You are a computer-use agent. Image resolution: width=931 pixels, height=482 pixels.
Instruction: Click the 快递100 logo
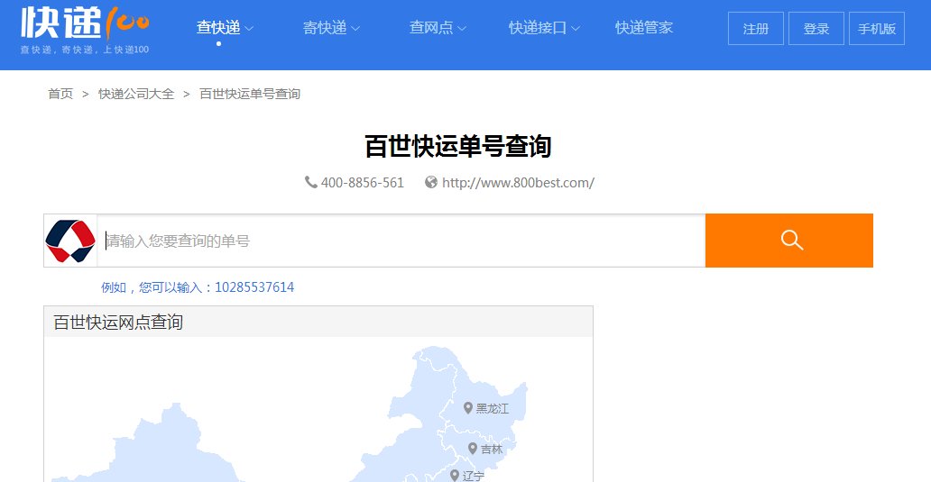pos(85,23)
